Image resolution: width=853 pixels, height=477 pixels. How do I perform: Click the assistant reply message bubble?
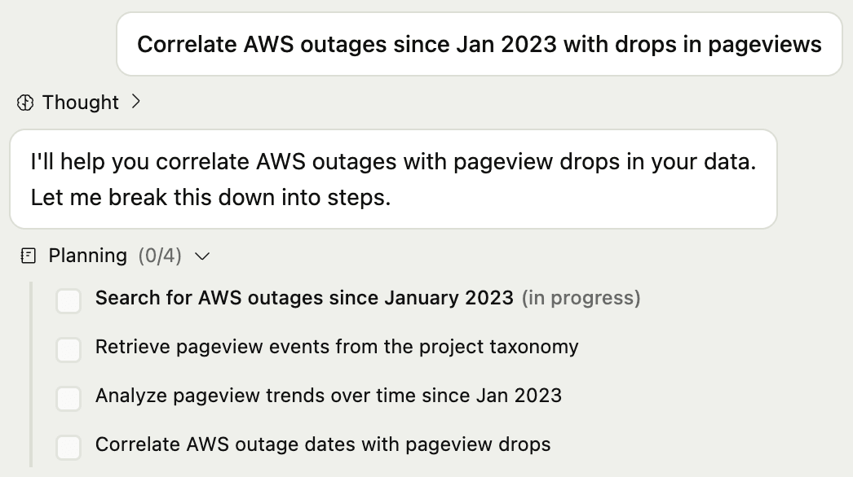(393, 179)
